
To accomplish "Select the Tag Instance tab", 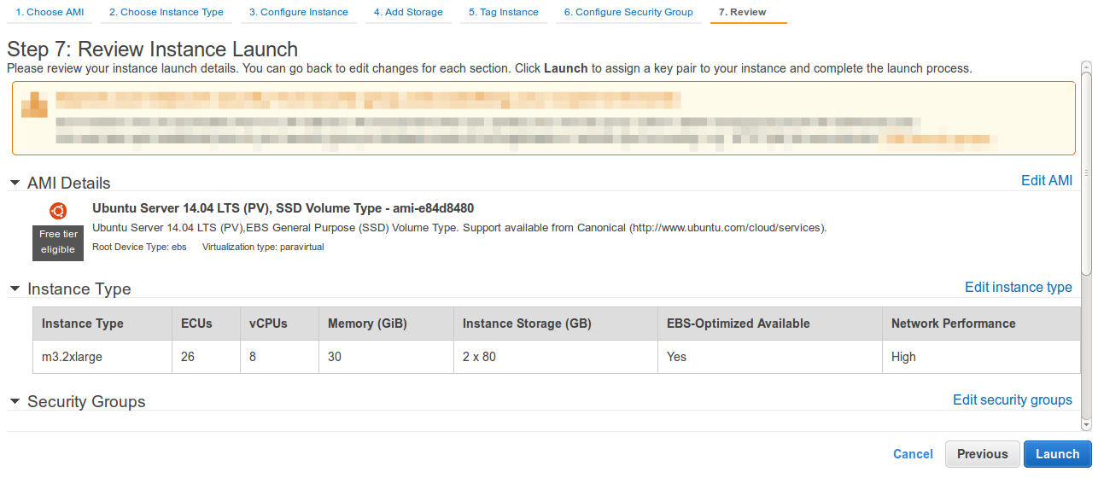I will tap(504, 12).
